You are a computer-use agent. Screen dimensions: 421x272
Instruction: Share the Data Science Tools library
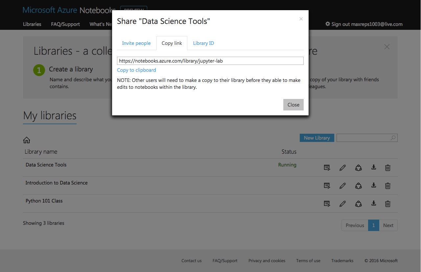point(358,168)
